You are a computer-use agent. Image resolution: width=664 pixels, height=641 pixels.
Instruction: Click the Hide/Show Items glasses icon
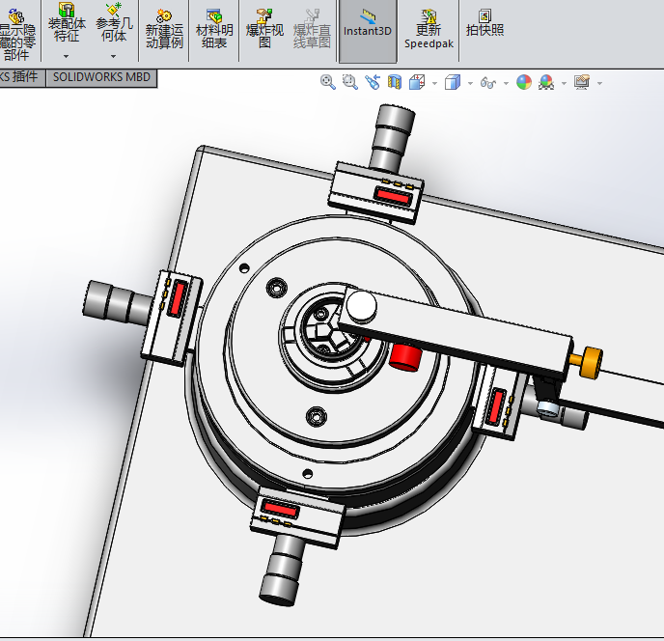488,83
